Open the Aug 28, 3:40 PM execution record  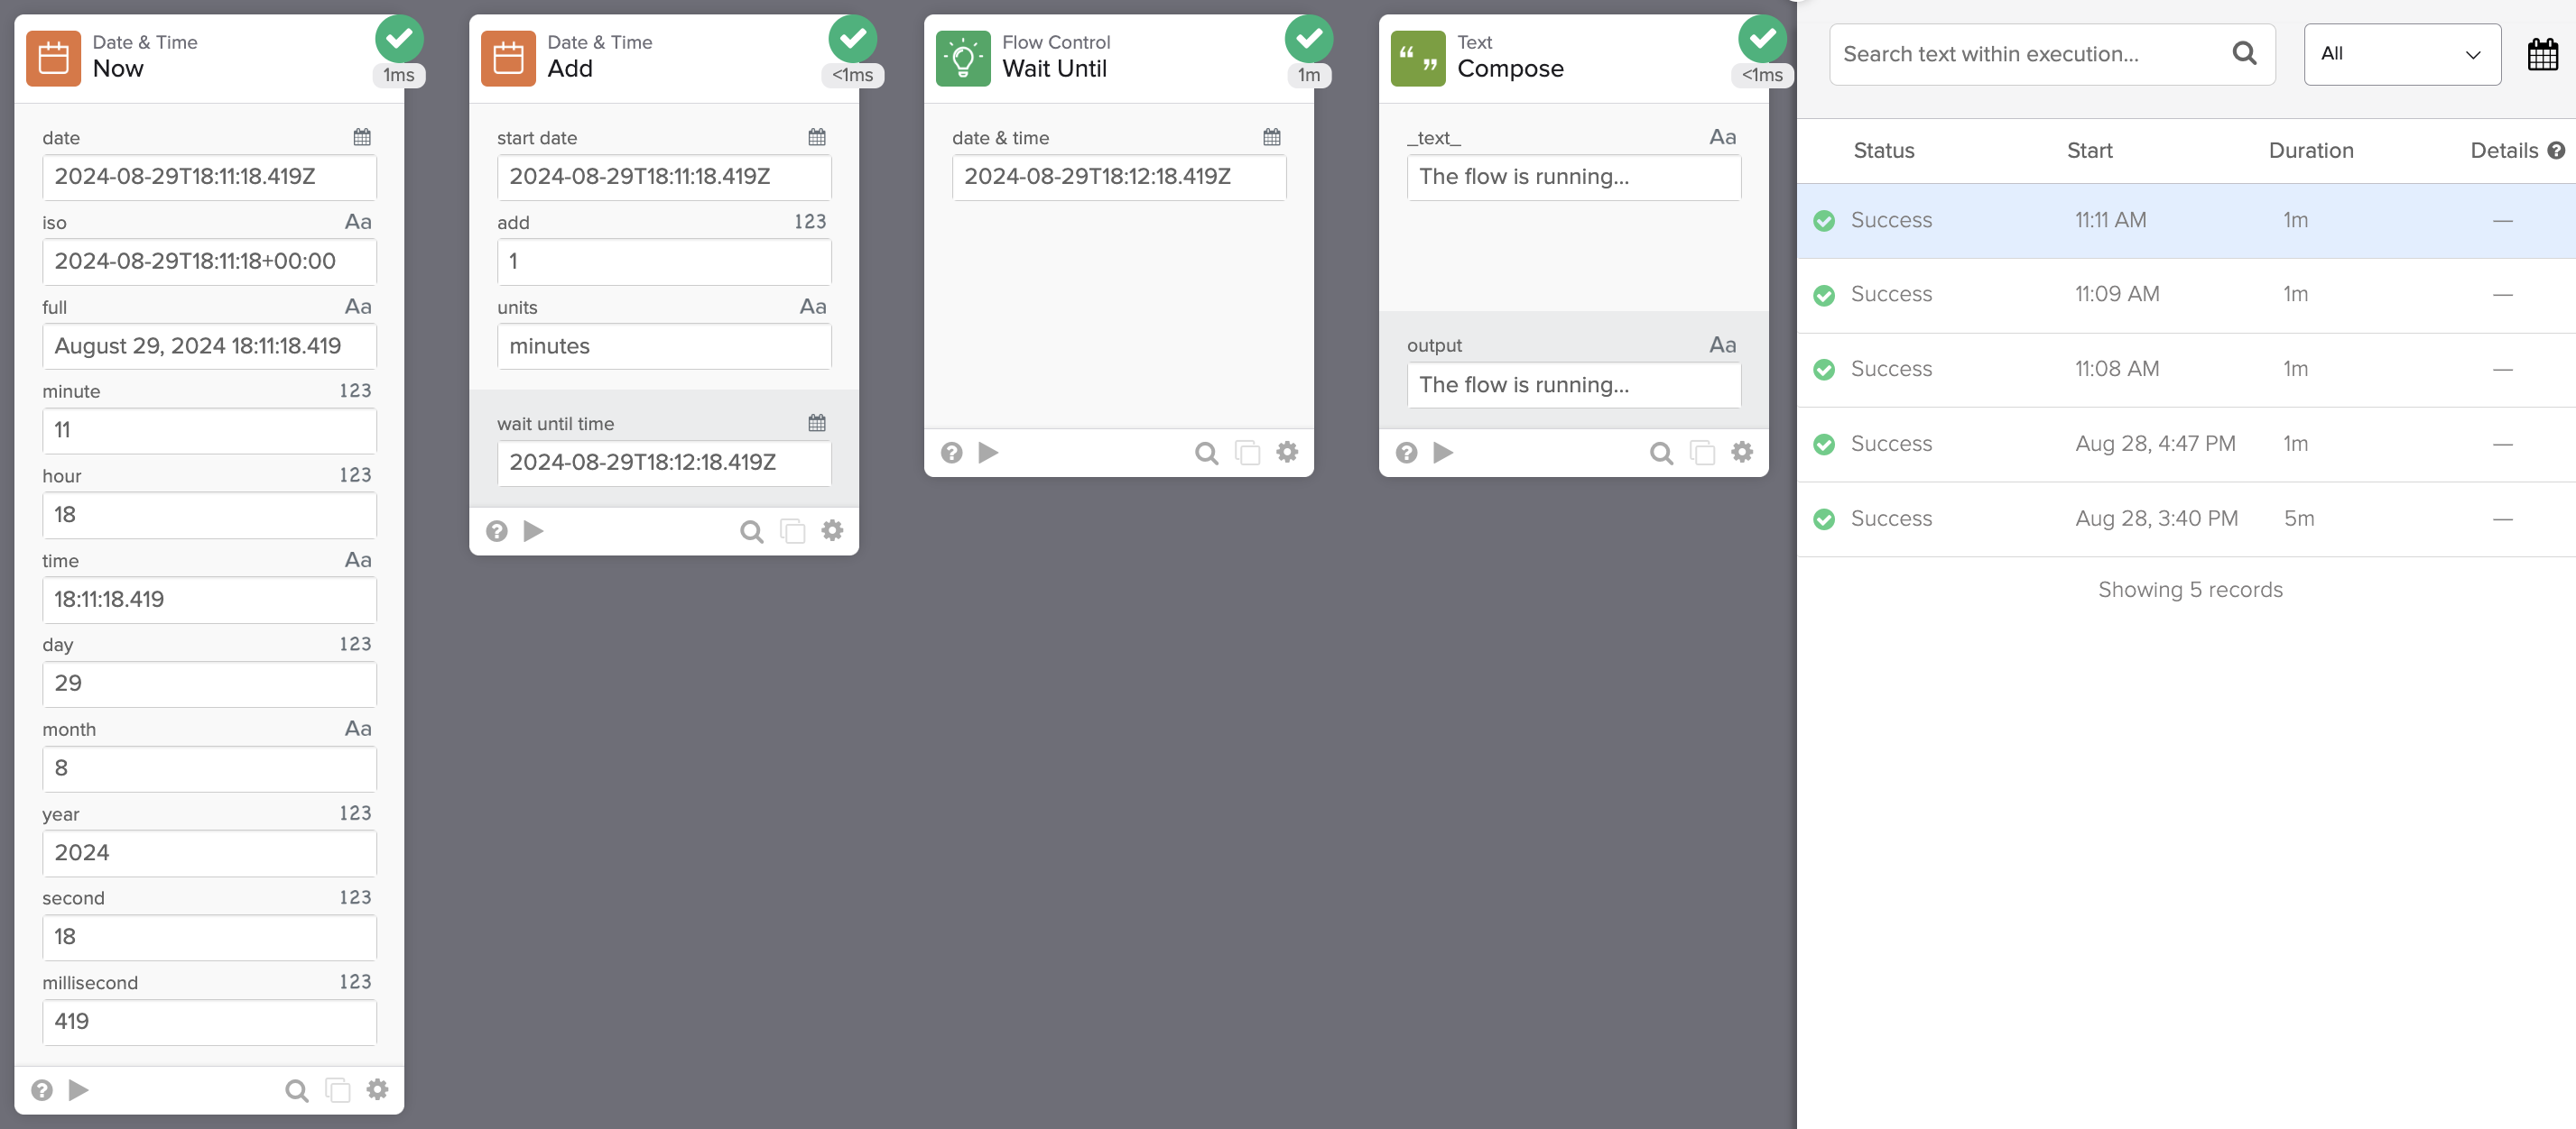(2186, 519)
